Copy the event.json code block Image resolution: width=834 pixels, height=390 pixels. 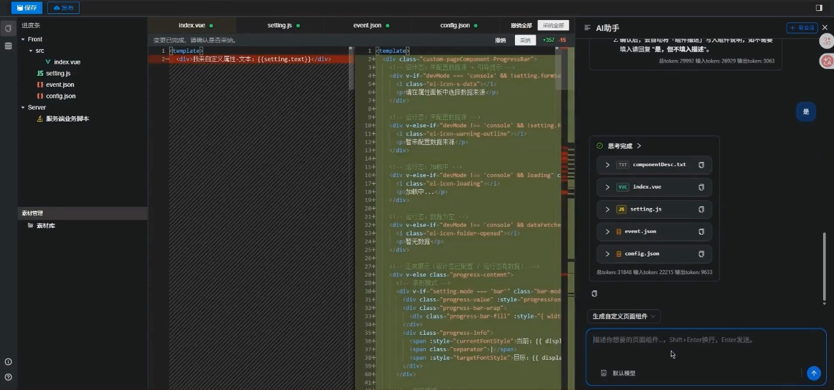coord(701,232)
